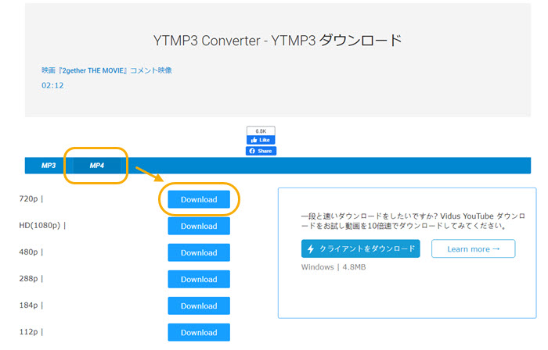Click the 6.8K like count bubble
The image size is (548, 350).
click(x=261, y=130)
